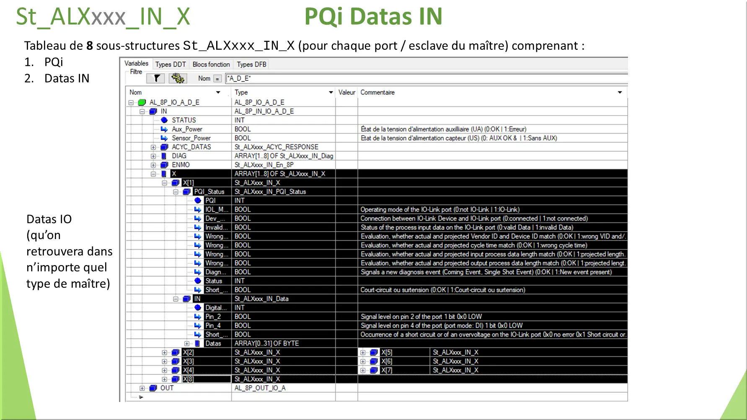747x420 pixels.
Task: Click the X[2] cube icon
Action: pyautogui.click(x=176, y=353)
